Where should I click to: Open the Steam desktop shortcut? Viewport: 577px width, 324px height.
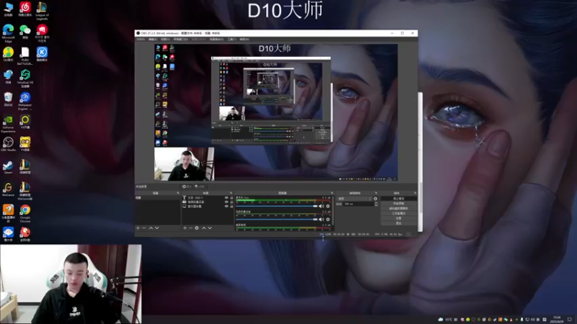8,166
